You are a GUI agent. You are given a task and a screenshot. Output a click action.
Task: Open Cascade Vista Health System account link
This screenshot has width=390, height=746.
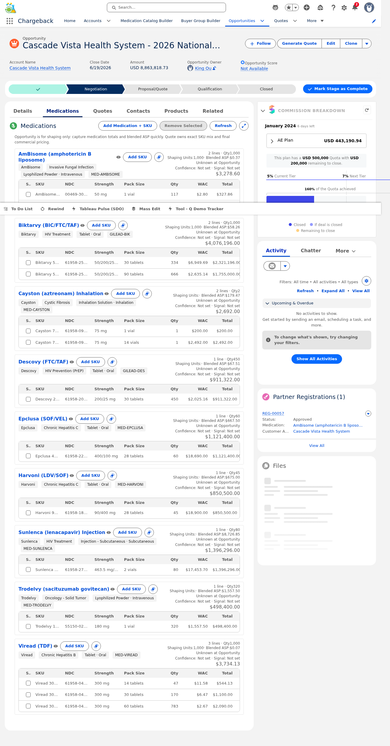coord(40,68)
